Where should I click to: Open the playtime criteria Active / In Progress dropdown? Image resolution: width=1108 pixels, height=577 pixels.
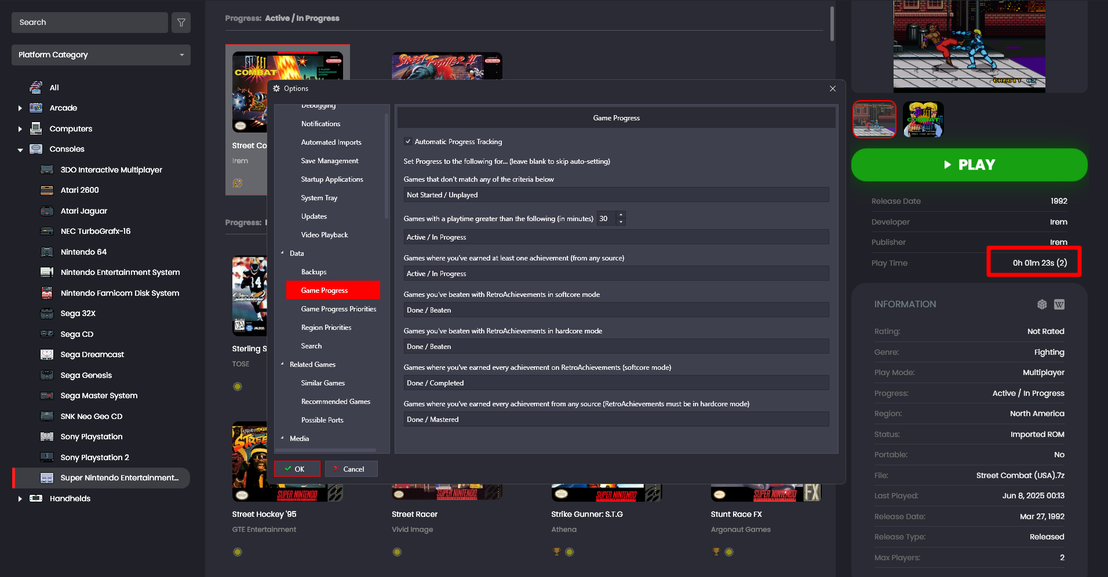click(x=616, y=237)
